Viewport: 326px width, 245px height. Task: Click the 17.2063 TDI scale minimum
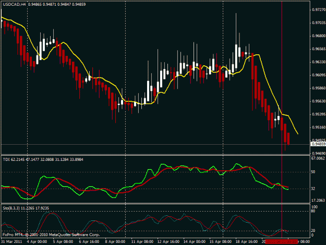(x=318, y=200)
